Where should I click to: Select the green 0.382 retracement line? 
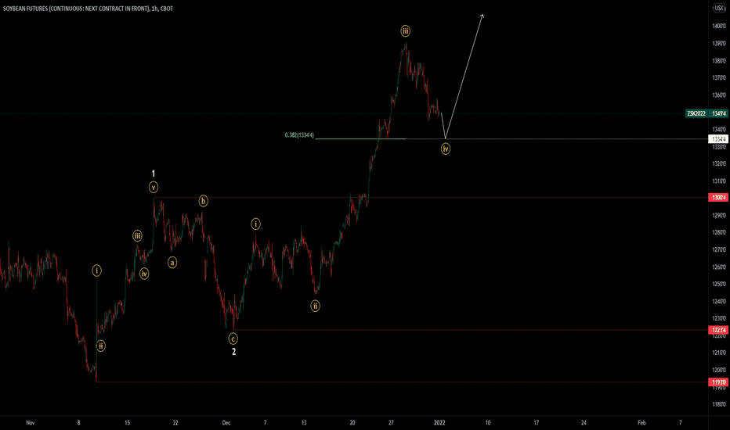(x=360, y=139)
